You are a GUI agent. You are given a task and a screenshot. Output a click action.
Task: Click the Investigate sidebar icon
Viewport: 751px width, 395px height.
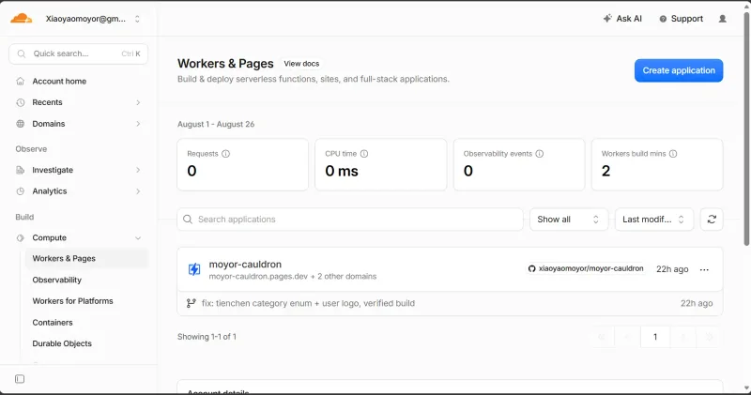click(x=20, y=170)
